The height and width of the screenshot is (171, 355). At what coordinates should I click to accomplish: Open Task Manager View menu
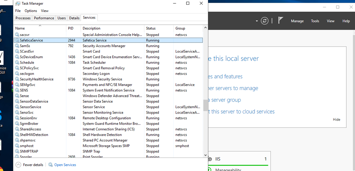click(x=44, y=11)
